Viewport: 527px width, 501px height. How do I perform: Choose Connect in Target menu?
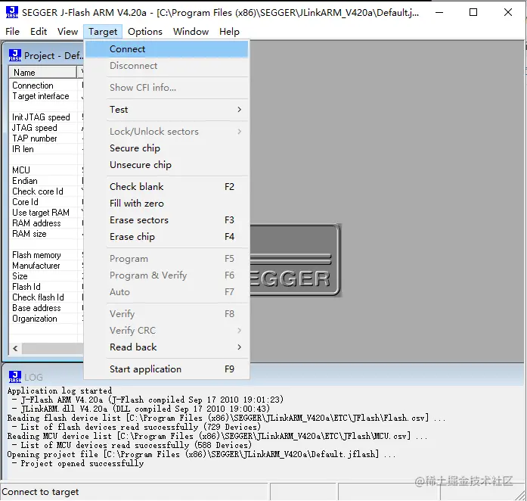[166, 49]
